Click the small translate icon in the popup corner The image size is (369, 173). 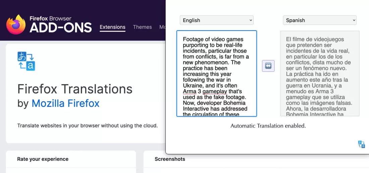point(361,144)
